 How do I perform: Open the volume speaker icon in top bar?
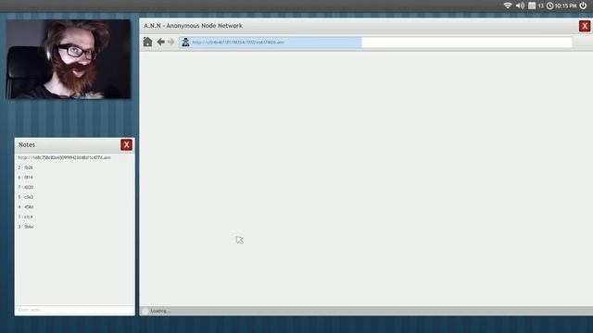tap(520, 6)
